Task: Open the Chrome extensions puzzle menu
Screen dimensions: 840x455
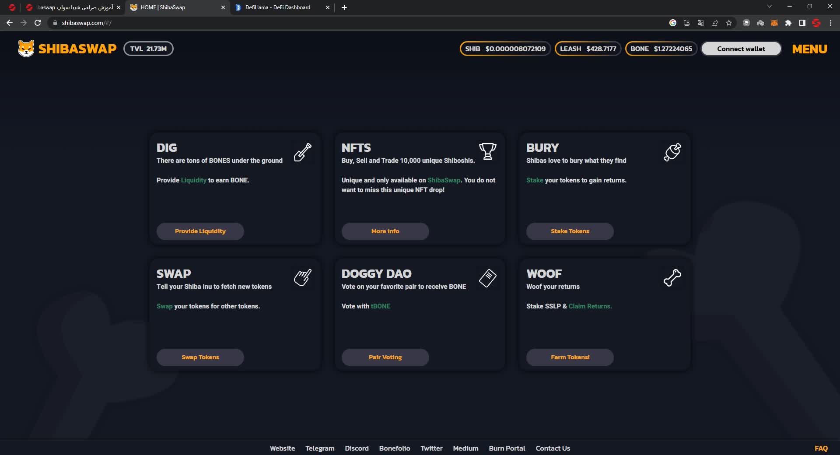Action: point(788,23)
